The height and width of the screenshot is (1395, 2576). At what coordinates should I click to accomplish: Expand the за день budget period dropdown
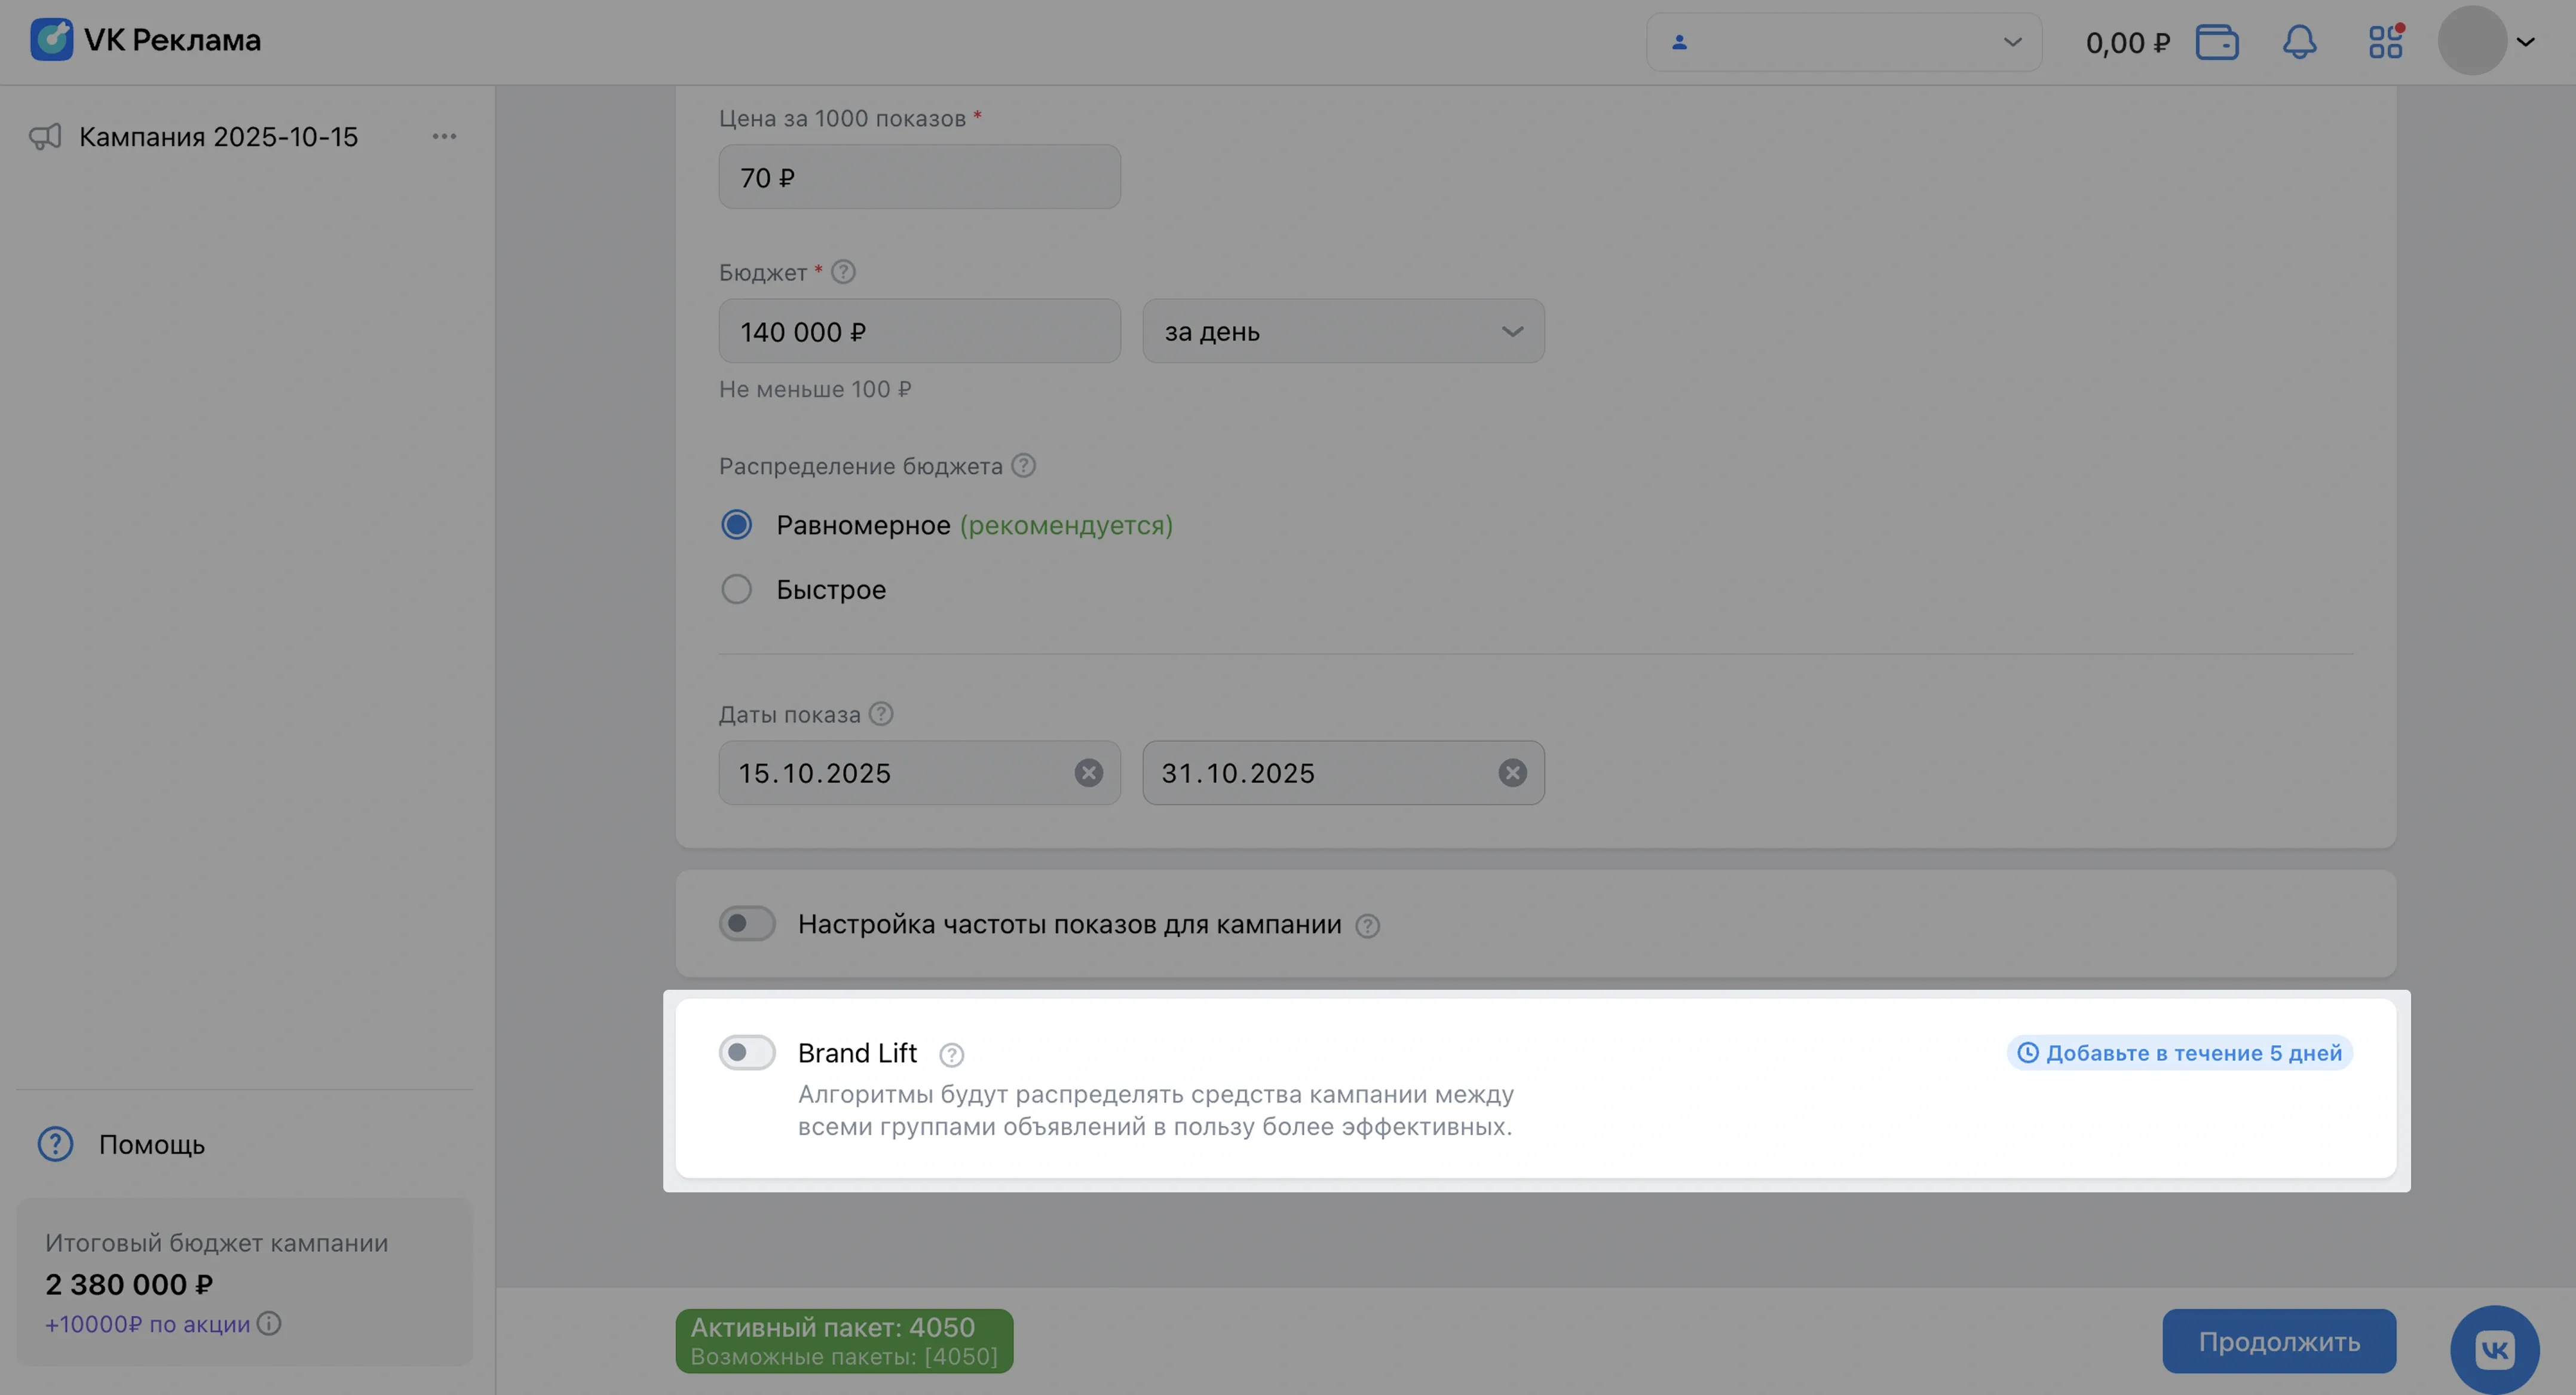pyautogui.click(x=1342, y=331)
